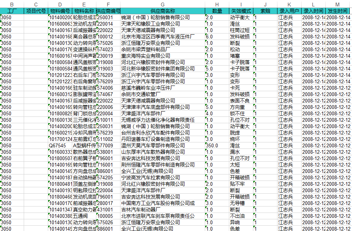Select column C header
The image size is (352, 231).
36,5
